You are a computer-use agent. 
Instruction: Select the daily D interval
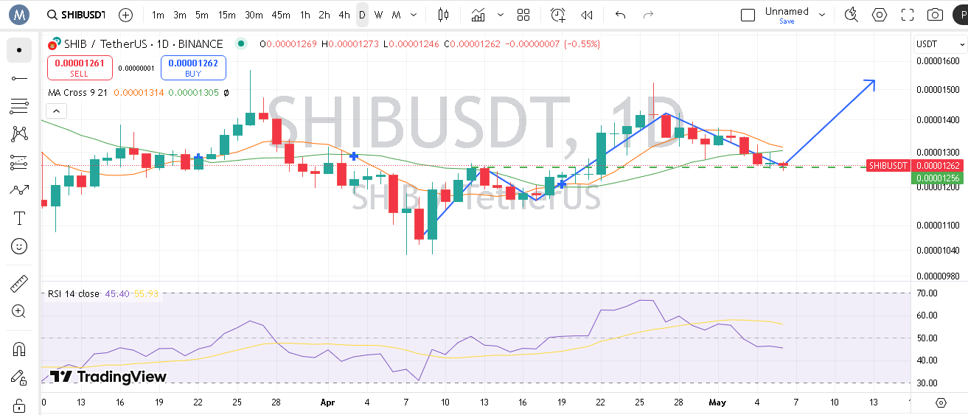(362, 15)
